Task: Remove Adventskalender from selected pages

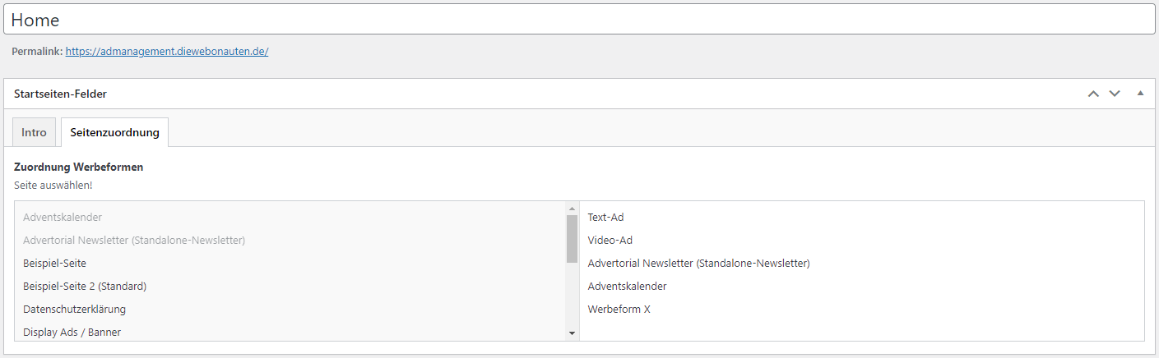Action: tap(627, 287)
